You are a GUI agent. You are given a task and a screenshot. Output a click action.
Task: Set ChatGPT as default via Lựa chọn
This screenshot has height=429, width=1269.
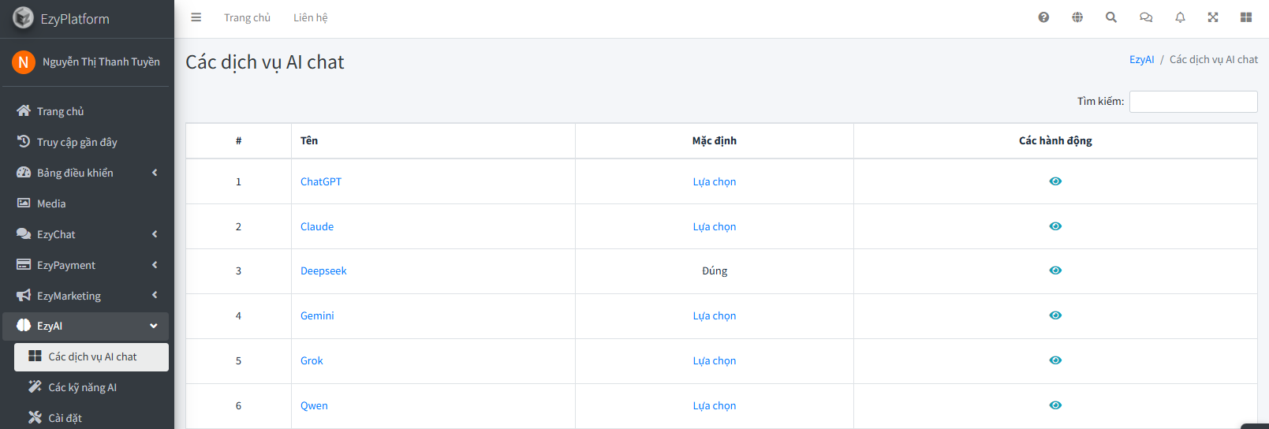tap(715, 181)
